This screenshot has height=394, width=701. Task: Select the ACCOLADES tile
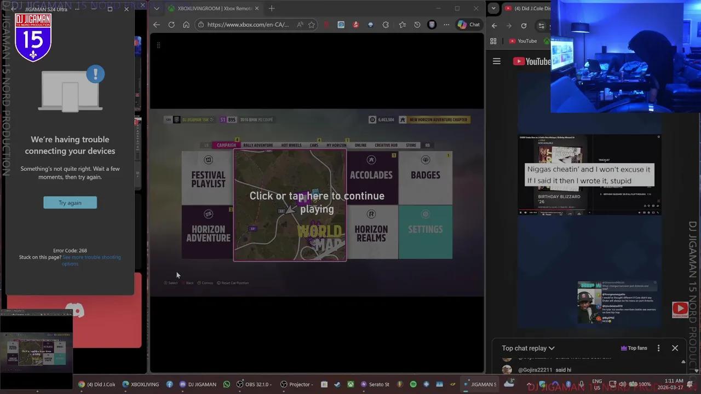[371, 178]
